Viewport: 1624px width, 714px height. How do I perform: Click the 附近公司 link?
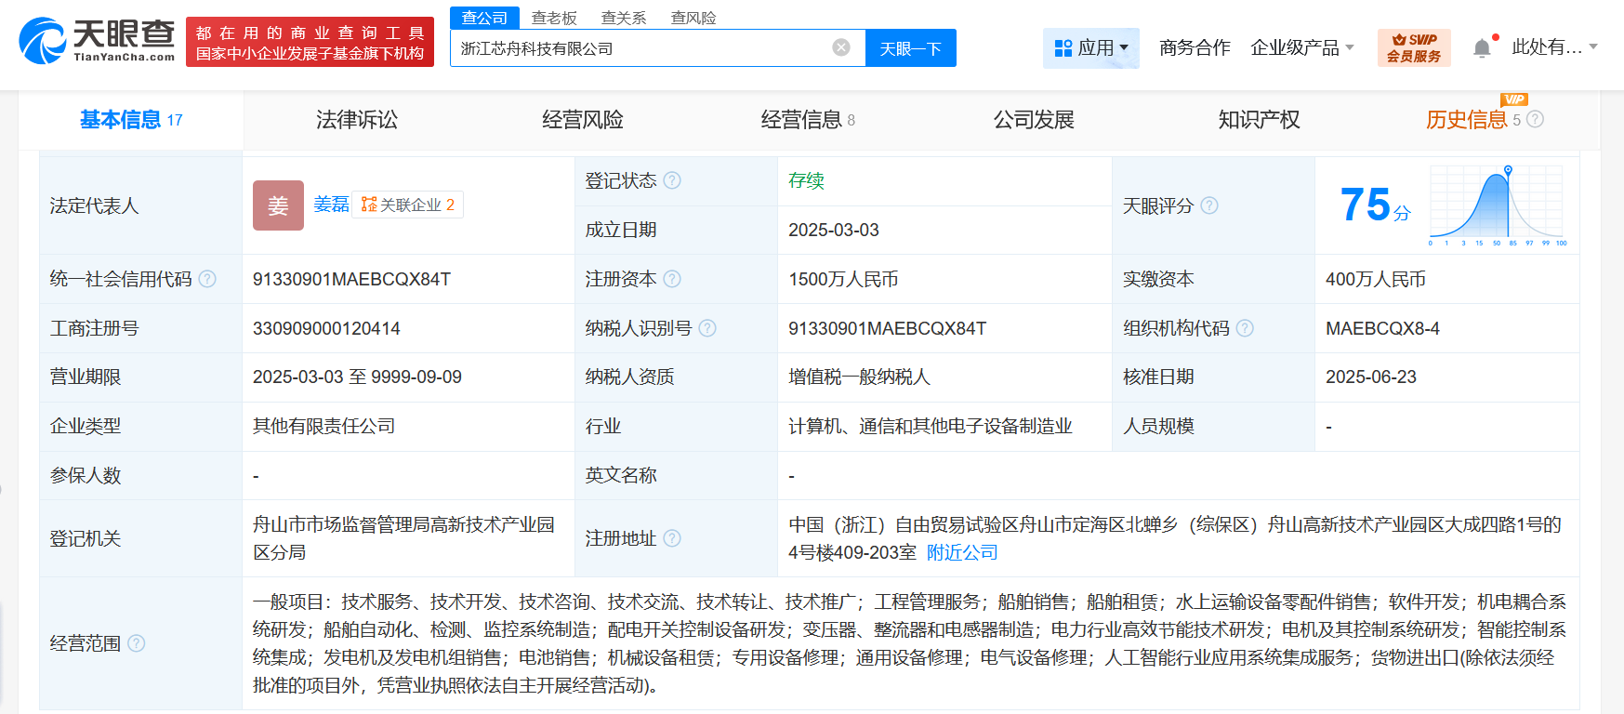962,552
